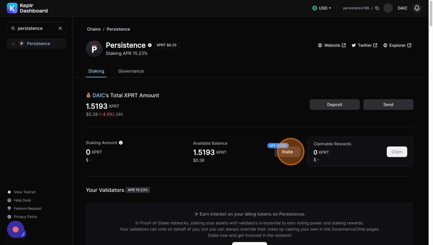
Task: Click the chain search input field
Action: [x=36, y=28]
